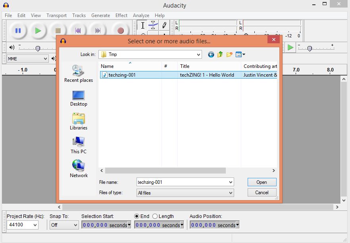Click the red Record button
Screen dimensions: 350x243
click(121, 31)
